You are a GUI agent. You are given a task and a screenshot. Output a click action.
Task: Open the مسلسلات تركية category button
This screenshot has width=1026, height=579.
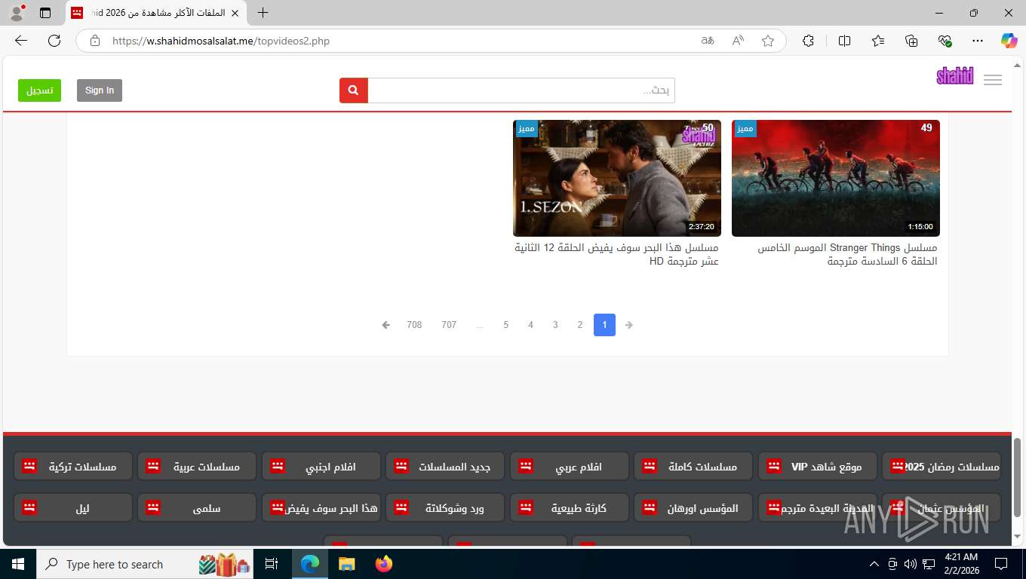click(73, 466)
